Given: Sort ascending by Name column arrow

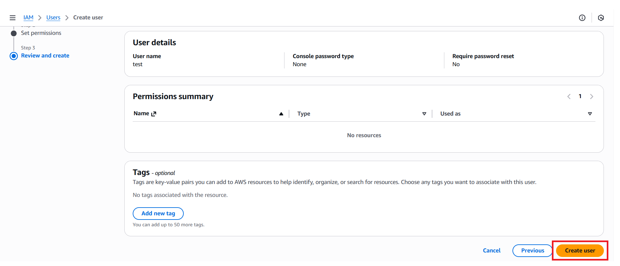Looking at the screenshot, I should click(281, 114).
